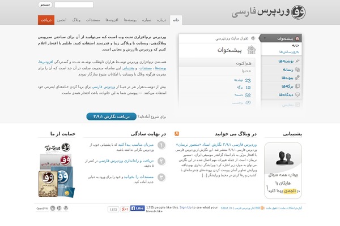Focus the search text field at top

coord(74,5)
